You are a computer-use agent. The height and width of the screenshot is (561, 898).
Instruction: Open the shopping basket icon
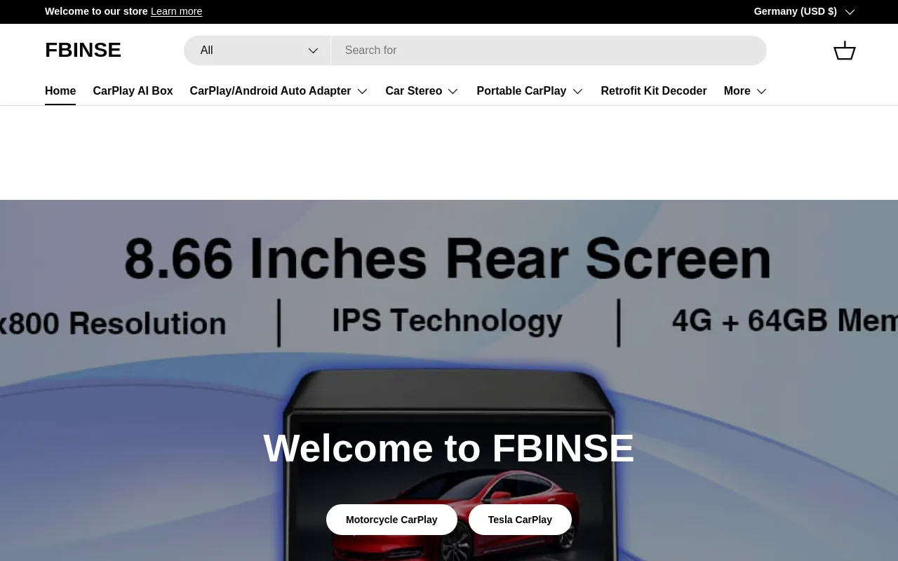[x=844, y=50]
